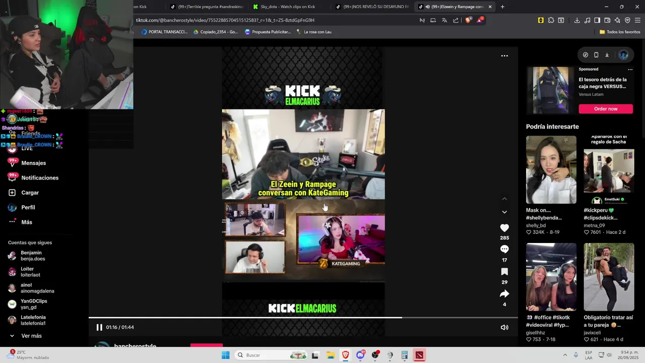Image resolution: width=645 pixels, height=363 pixels.
Task: Switch to the 'NOS REVELÓ SU DESAYUNO' tab
Action: point(375,7)
